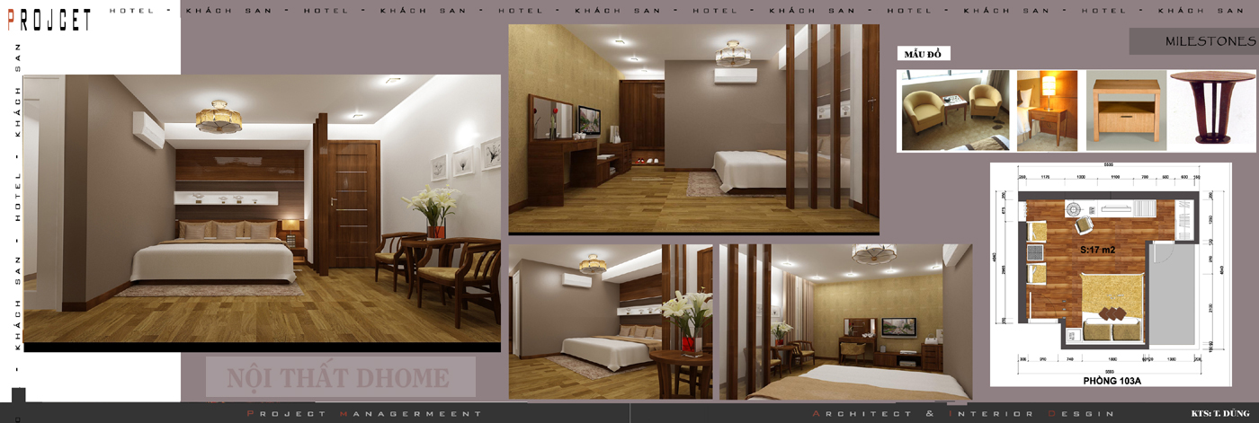The width and height of the screenshot is (1259, 423).
Task: View the top render with vanity desk
Action: tap(692, 128)
